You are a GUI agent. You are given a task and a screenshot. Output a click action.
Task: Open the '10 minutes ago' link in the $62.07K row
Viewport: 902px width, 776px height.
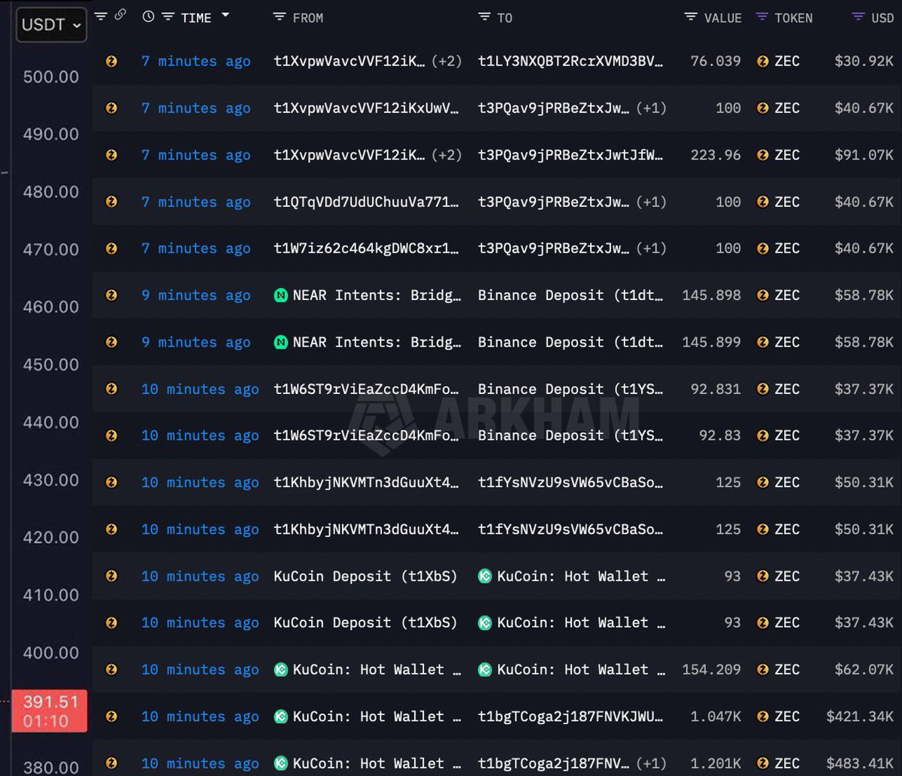coord(200,669)
